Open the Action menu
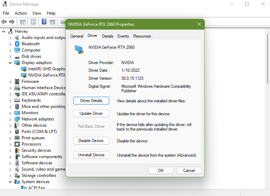270x196 pixels. 21,13
